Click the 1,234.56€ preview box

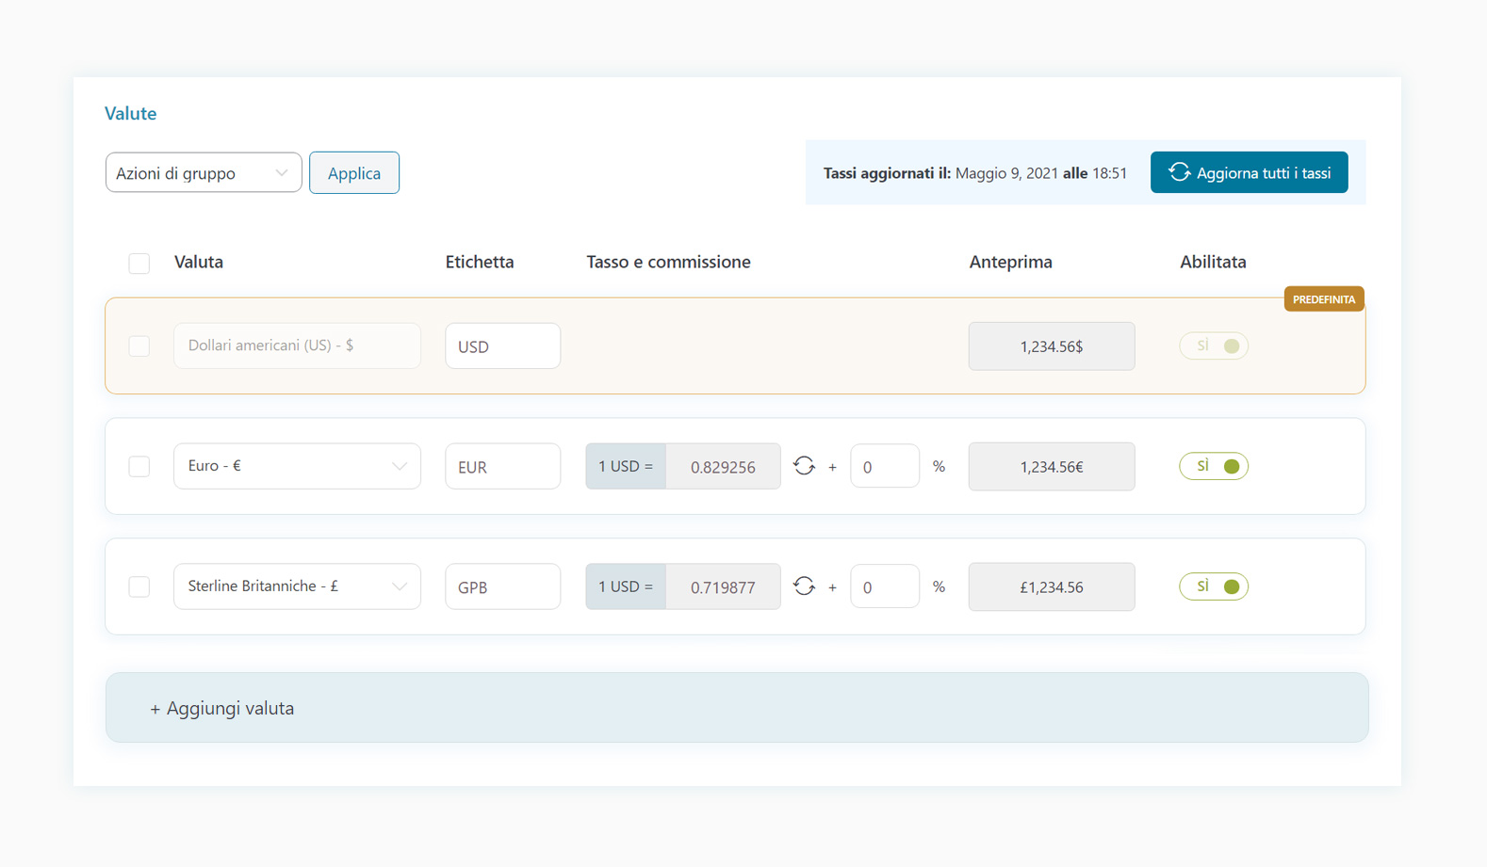tap(1052, 467)
